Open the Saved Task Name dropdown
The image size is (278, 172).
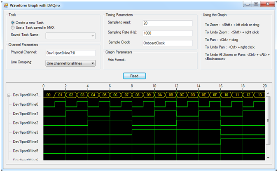pos(70,36)
